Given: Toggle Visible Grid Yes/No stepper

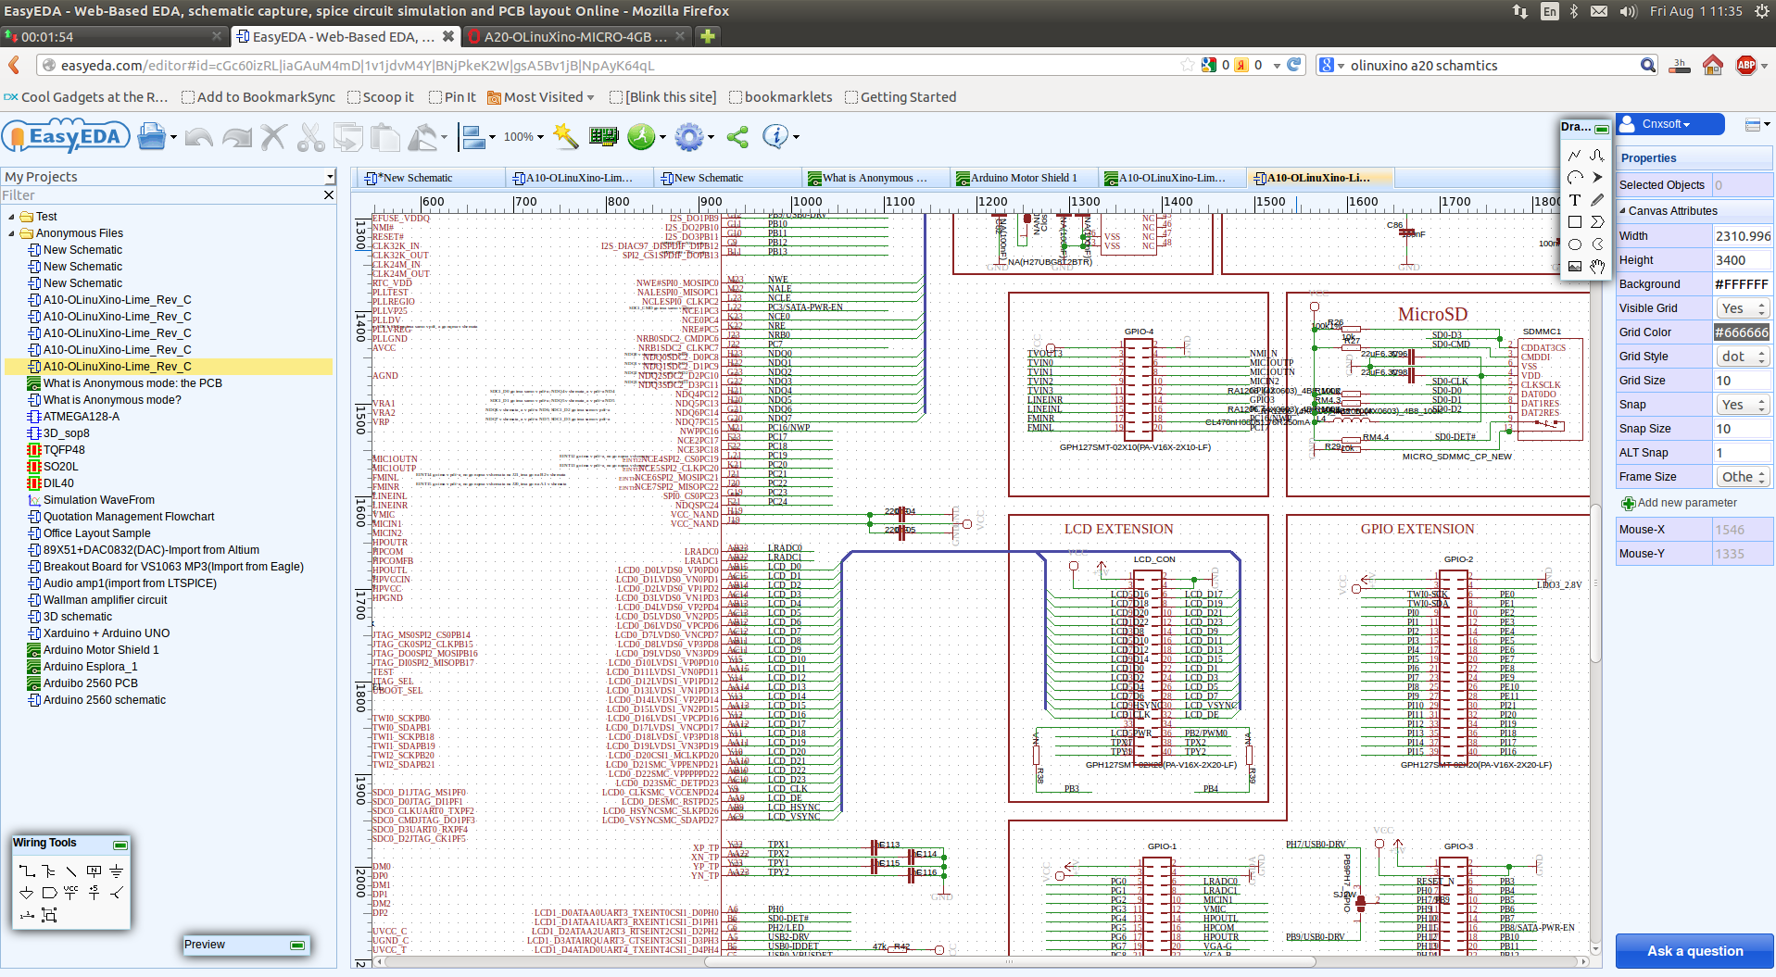Looking at the screenshot, I should 1742,308.
